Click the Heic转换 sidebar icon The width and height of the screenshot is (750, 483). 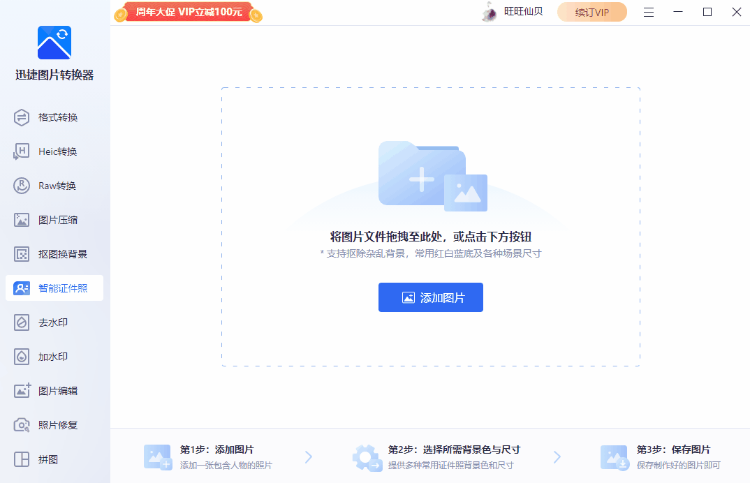click(x=22, y=151)
